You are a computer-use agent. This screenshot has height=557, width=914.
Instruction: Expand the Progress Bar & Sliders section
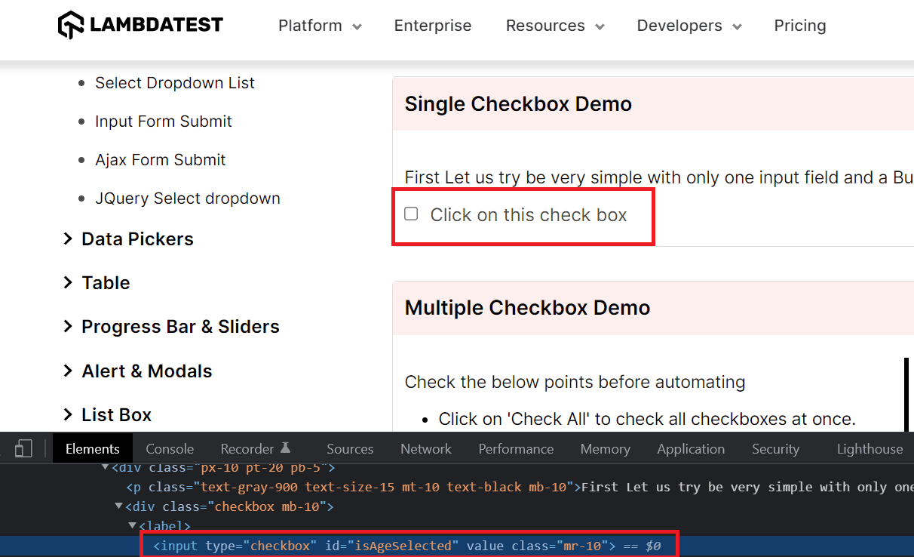point(180,326)
